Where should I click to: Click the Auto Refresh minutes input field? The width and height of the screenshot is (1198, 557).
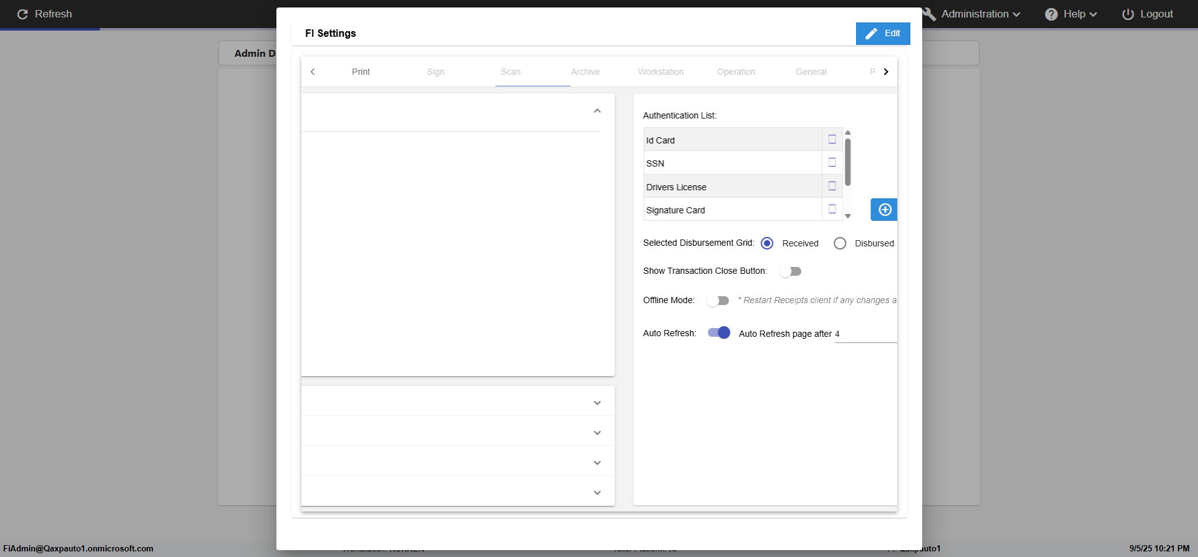[x=865, y=334]
